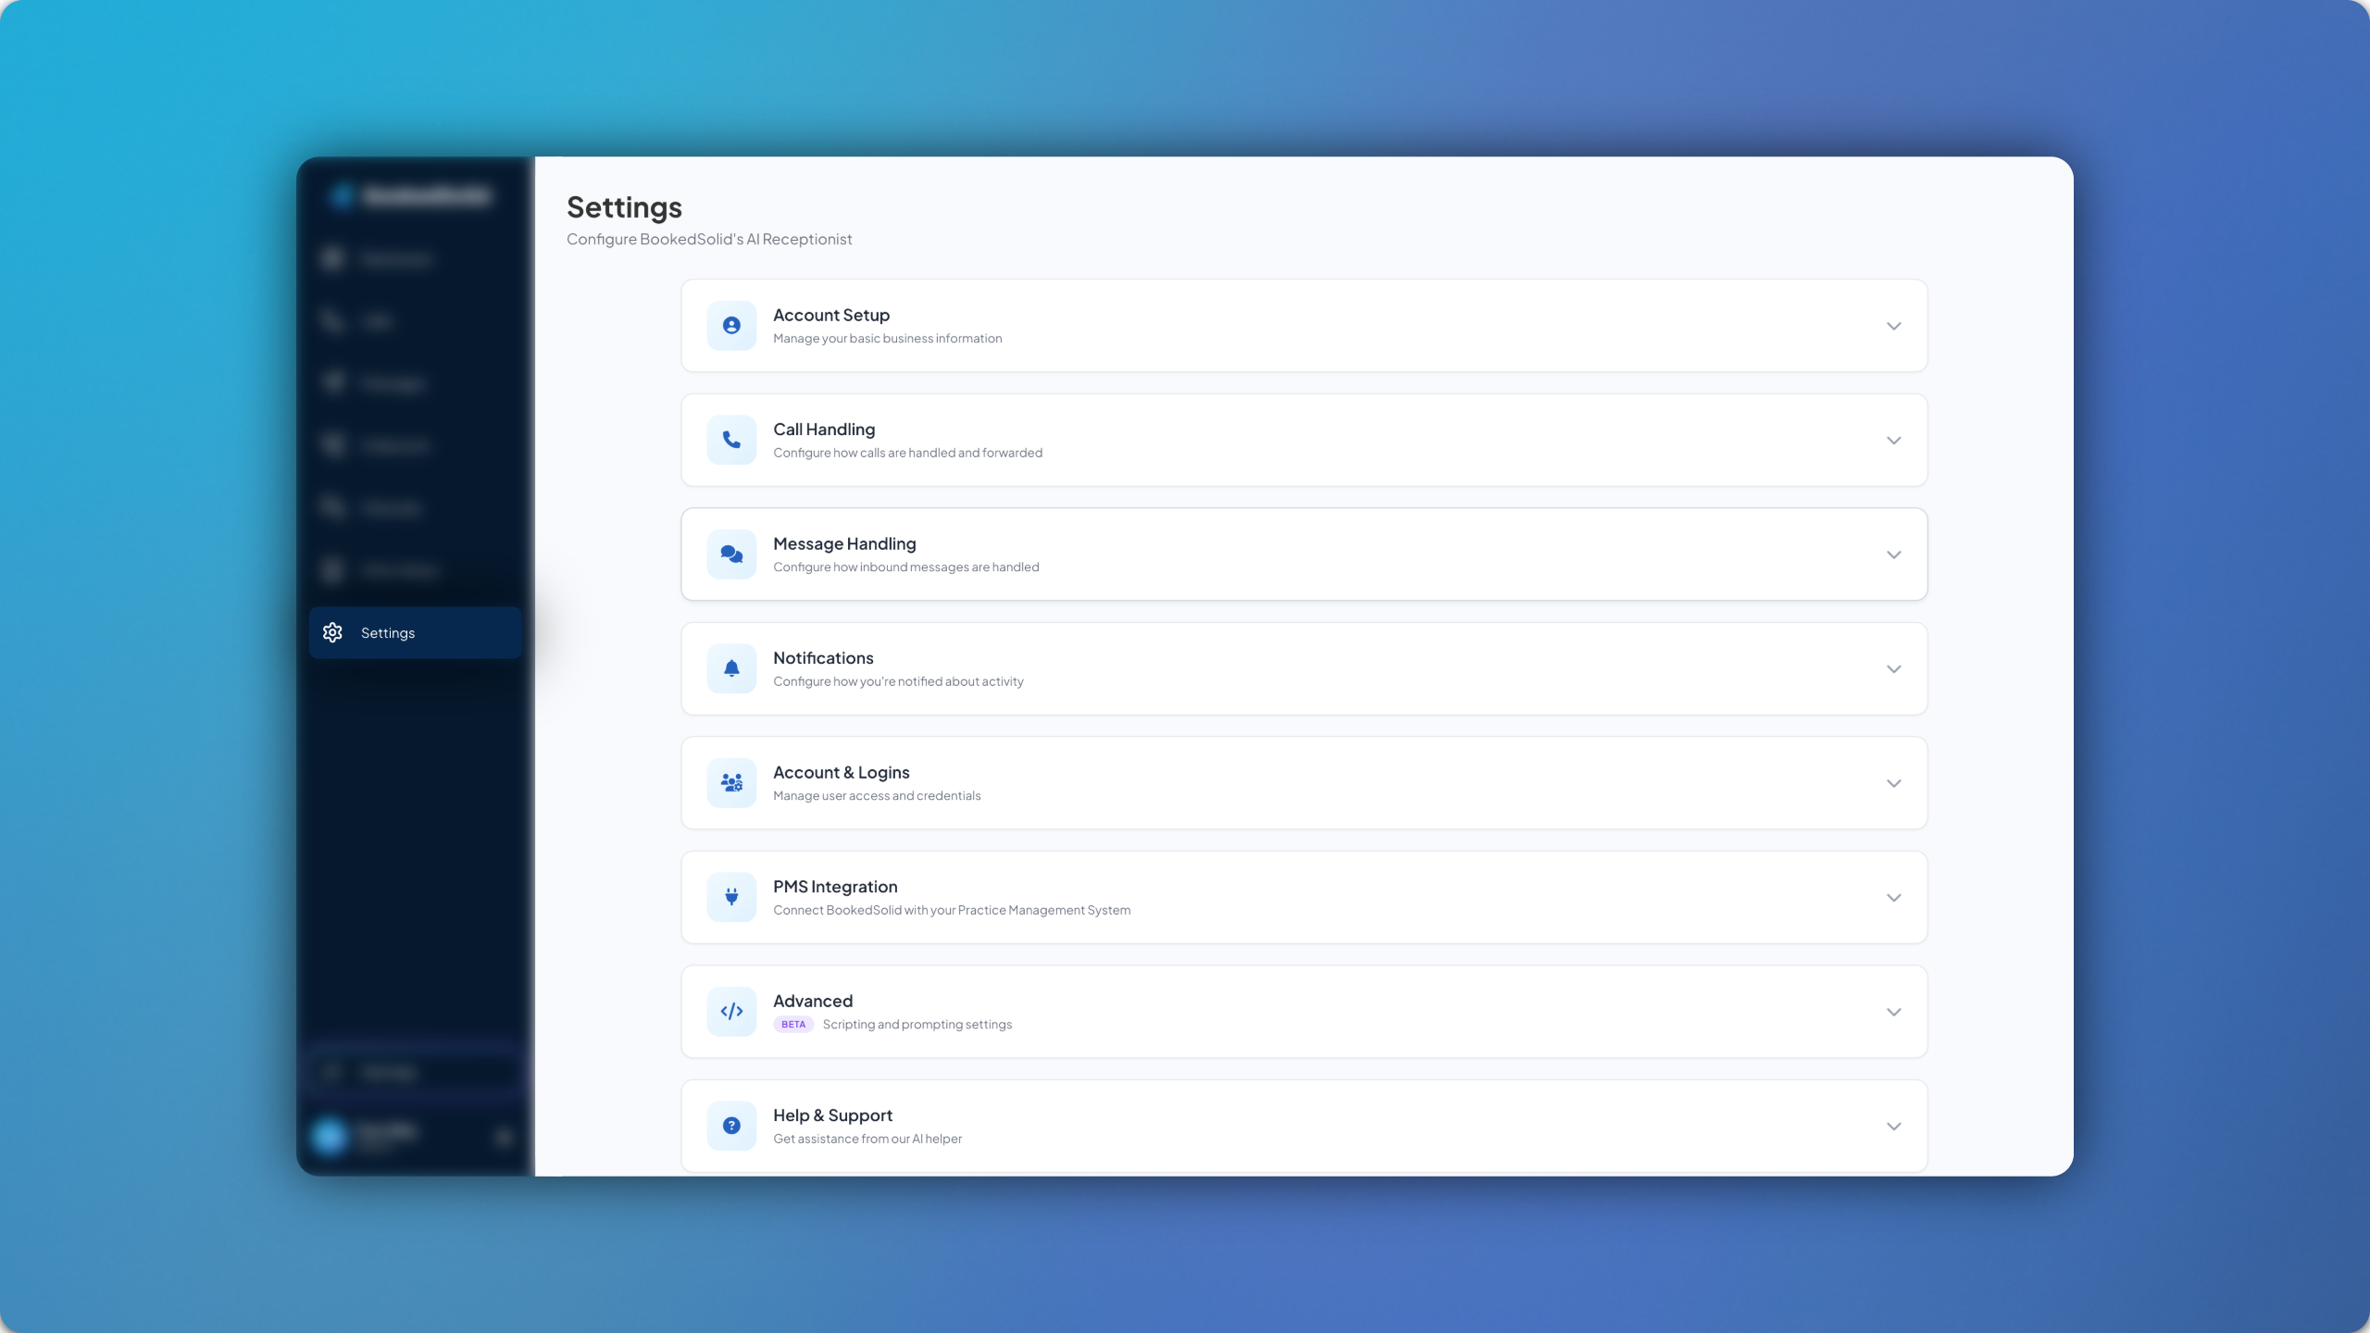Expand the PMS Integration chevron
The image size is (2370, 1333).
[x=1893, y=898]
